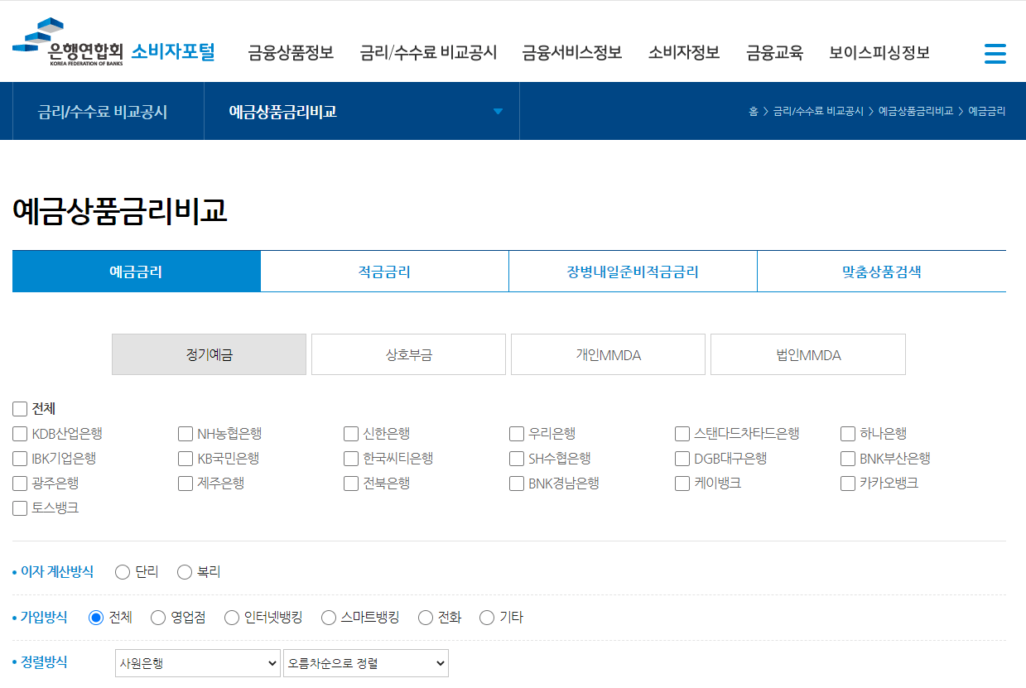
Task: Click the 개인MMDA button
Action: [x=608, y=354]
